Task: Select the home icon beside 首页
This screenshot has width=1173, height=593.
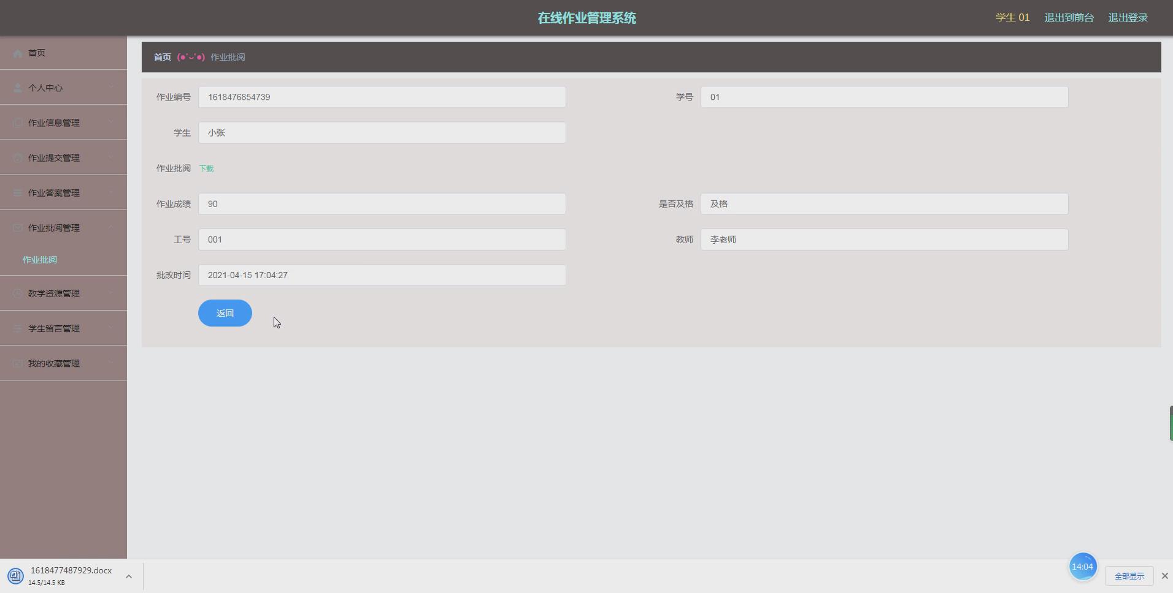Action: [x=17, y=53]
